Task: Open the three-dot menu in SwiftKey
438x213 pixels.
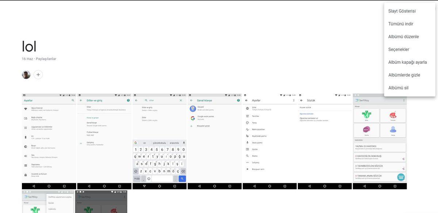Action: [404, 100]
